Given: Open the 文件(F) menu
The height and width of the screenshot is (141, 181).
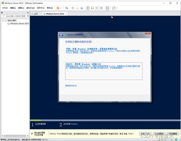Looking at the screenshot, I should tap(5, 8).
